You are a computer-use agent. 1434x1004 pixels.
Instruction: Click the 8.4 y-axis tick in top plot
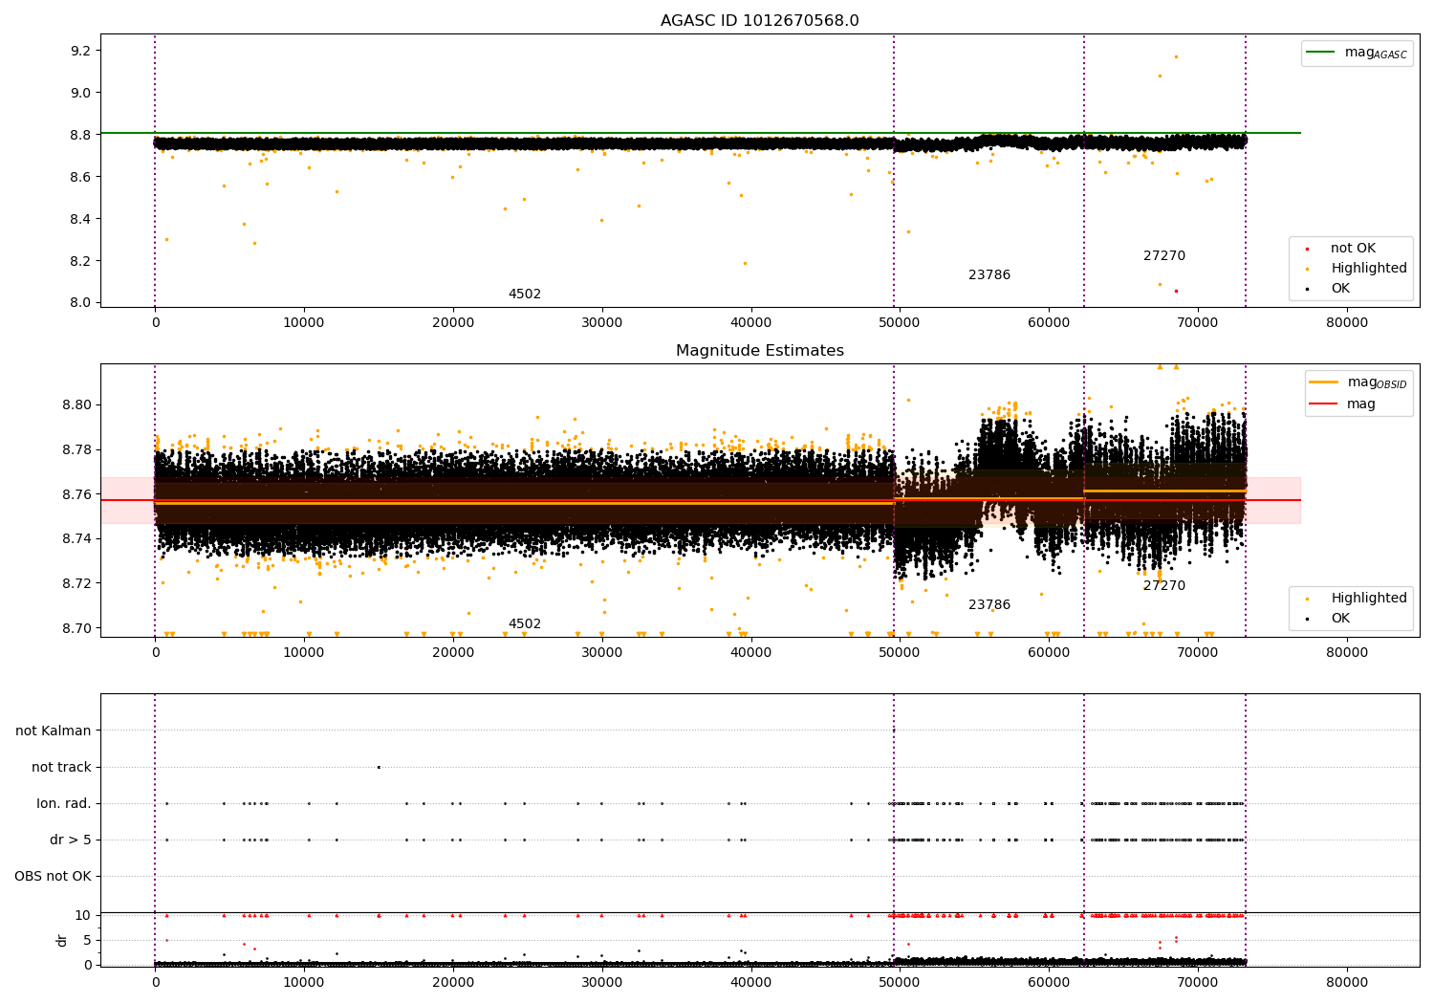pyautogui.click(x=79, y=219)
